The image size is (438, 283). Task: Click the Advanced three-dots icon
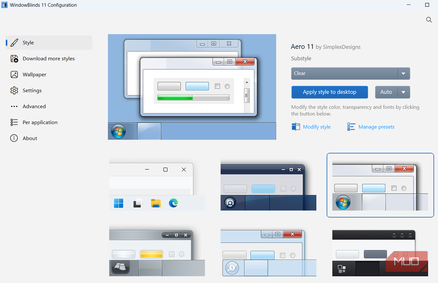[x=14, y=107]
